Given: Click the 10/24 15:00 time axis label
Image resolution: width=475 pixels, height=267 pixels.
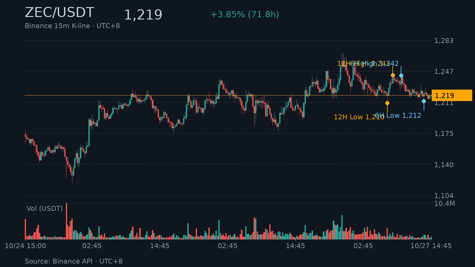Looking at the screenshot, I should pyautogui.click(x=25, y=246).
